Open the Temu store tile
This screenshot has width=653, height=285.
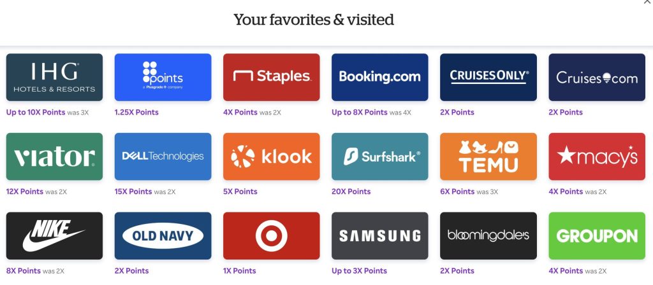coord(488,156)
